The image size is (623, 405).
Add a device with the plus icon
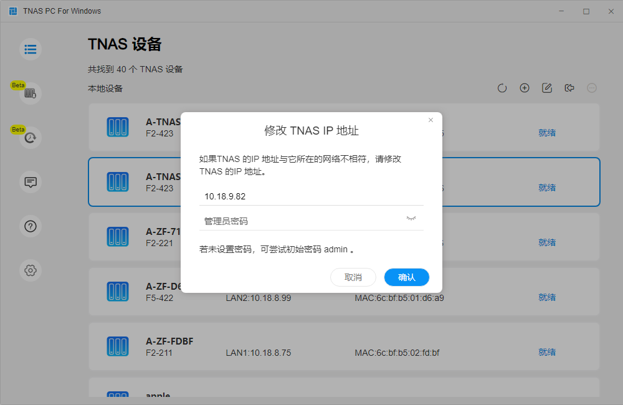pyautogui.click(x=525, y=88)
